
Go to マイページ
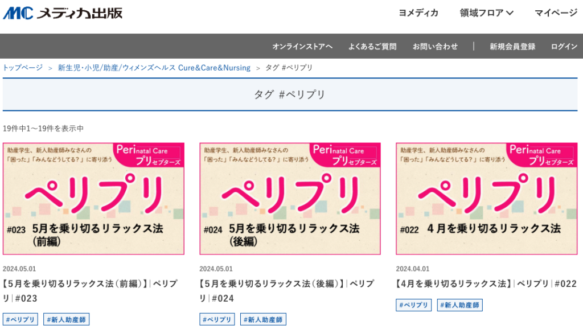click(556, 13)
